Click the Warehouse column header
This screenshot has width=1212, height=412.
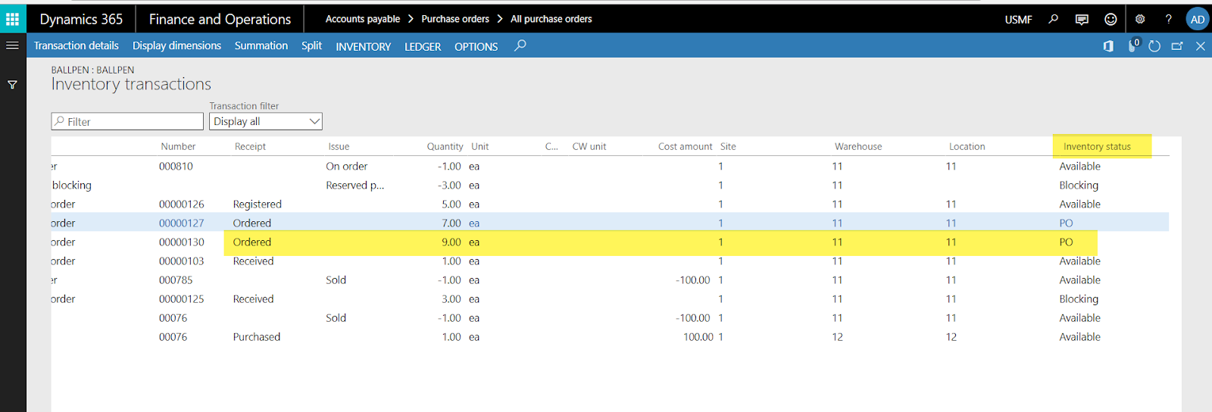858,146
